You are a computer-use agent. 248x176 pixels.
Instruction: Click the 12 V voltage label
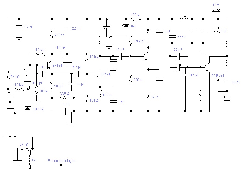click(216, 5)
